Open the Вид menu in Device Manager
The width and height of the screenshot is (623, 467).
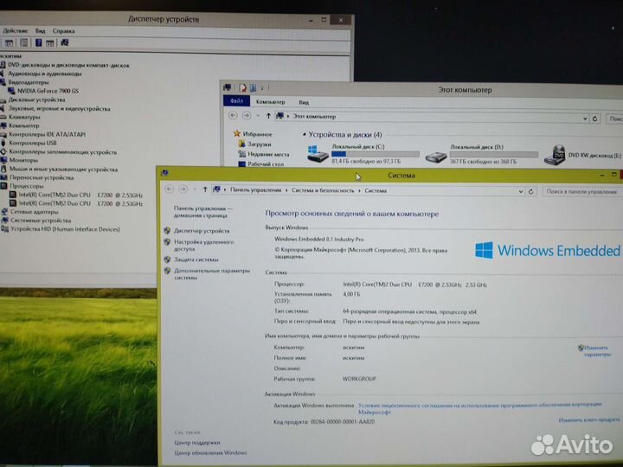click(x=39, y=31)
